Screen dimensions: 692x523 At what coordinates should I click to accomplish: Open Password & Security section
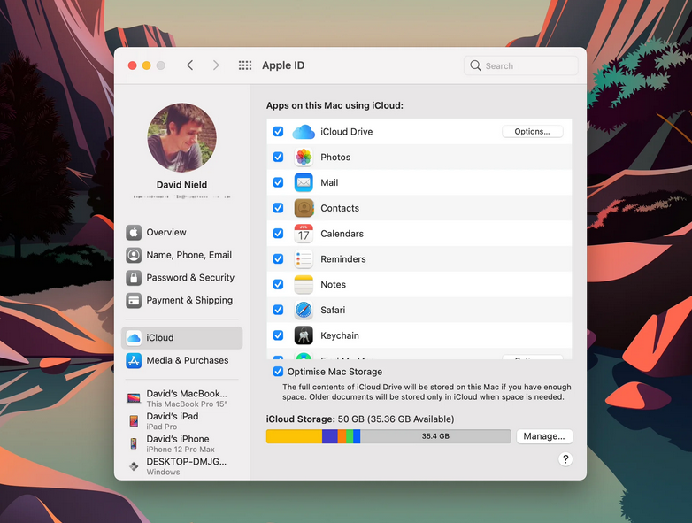tap(181, 278)
